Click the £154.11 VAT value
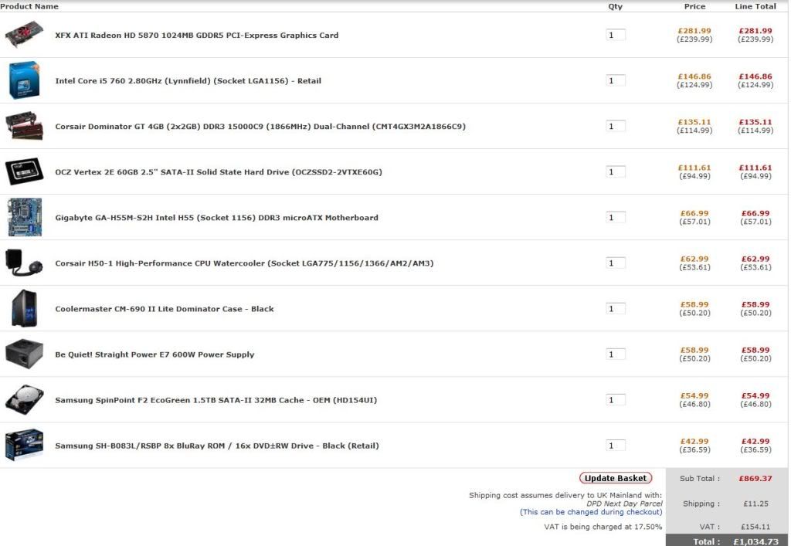 [x=755, y=527]
